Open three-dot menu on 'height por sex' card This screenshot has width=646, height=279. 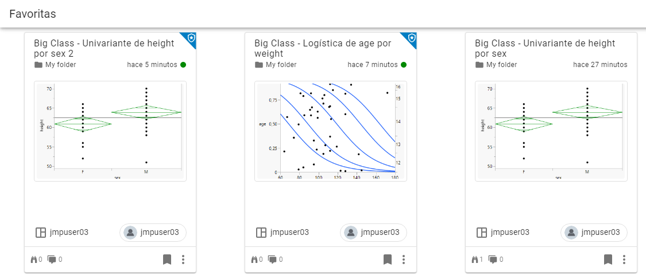click(x=624, y=260)
